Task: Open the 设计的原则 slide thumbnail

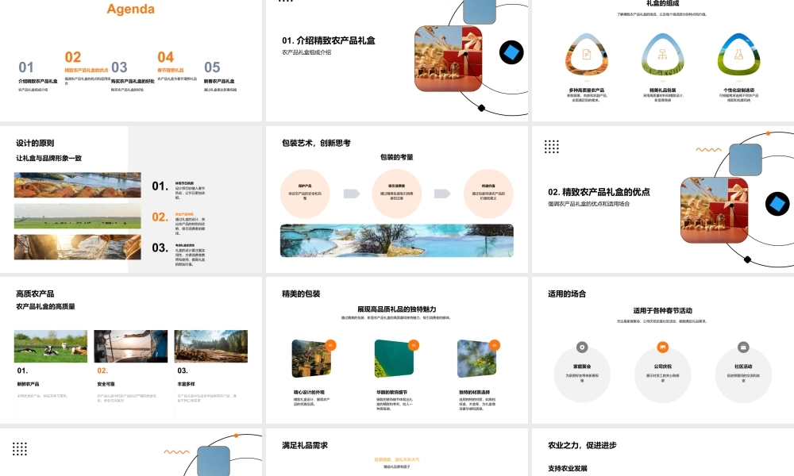Action: tap(131, 199)
